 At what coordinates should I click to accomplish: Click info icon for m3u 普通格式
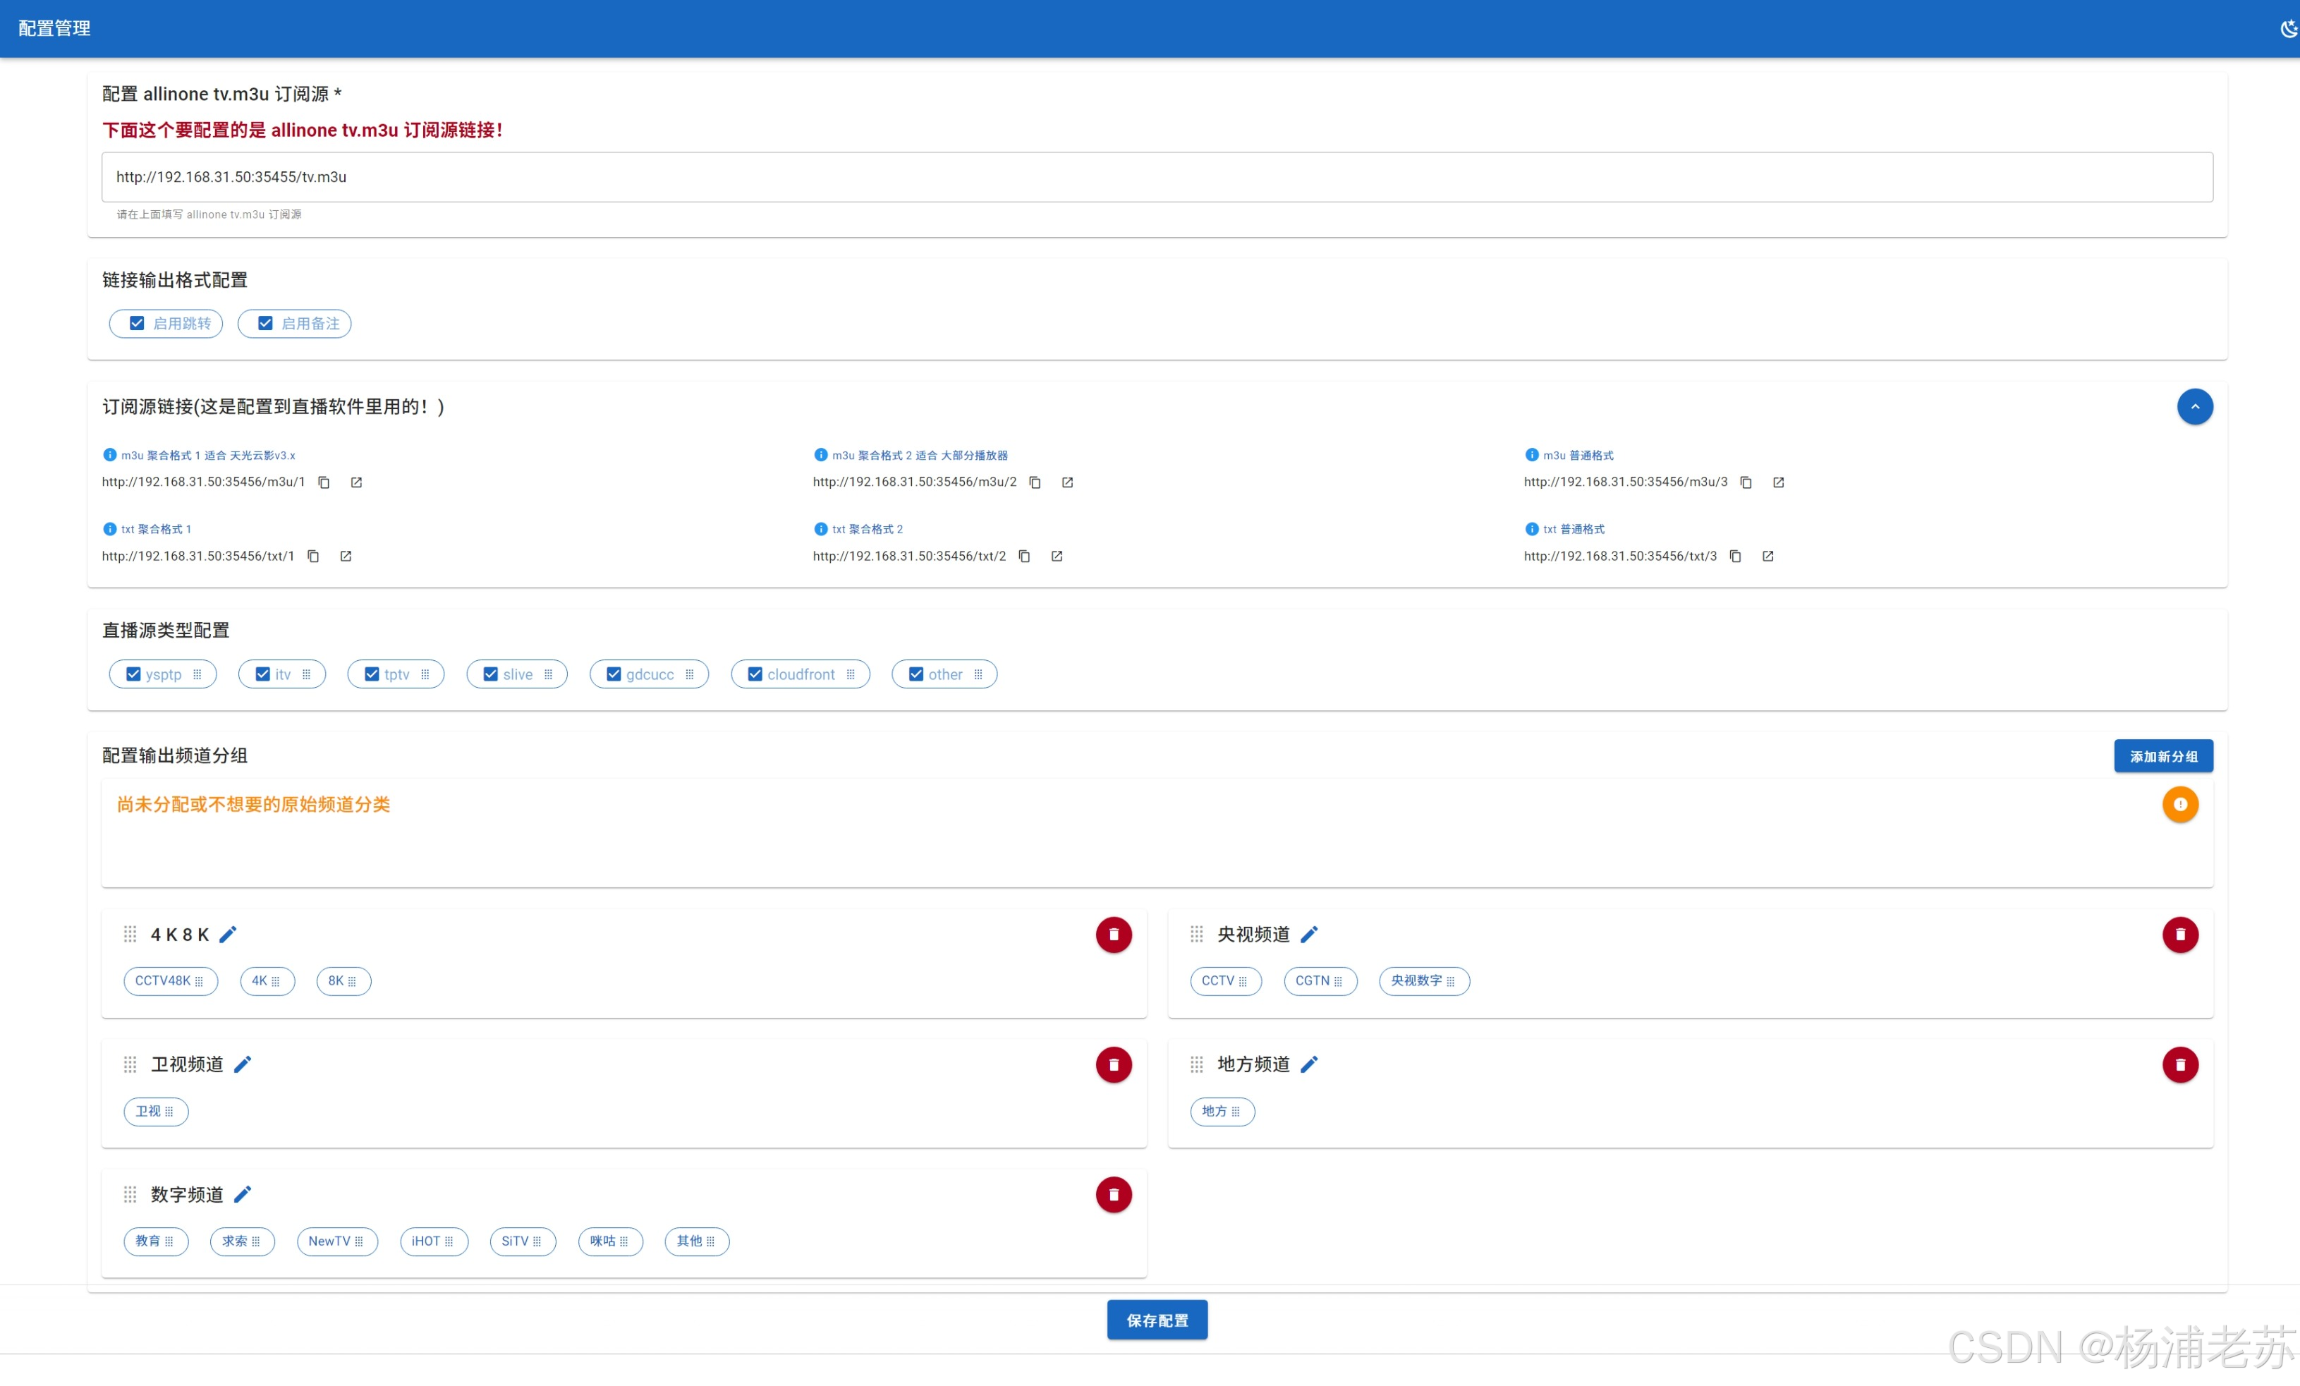pos(1531,456)
